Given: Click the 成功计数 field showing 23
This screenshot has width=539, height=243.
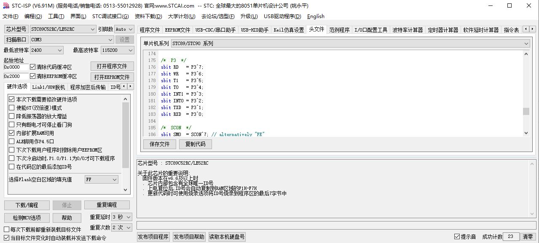Looking at the screenshot, I should click(x=511, y=237).
